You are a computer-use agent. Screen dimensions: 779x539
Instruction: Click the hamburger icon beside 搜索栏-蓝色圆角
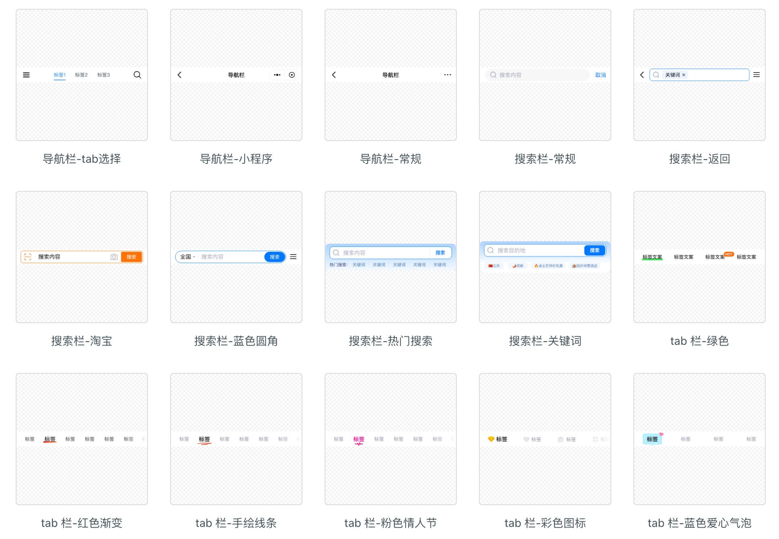(x=294, y=257)
